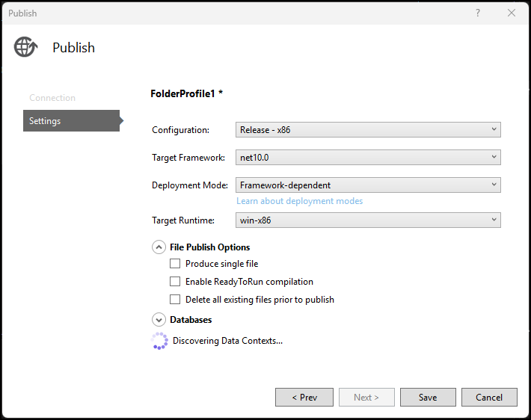Viewport: 531px width, 420px height.
Task: Click the help question mark icon
Action: pyautogui.click(x=478, y=13)
